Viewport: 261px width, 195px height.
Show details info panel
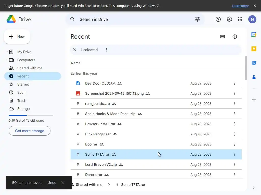[234, 37]
